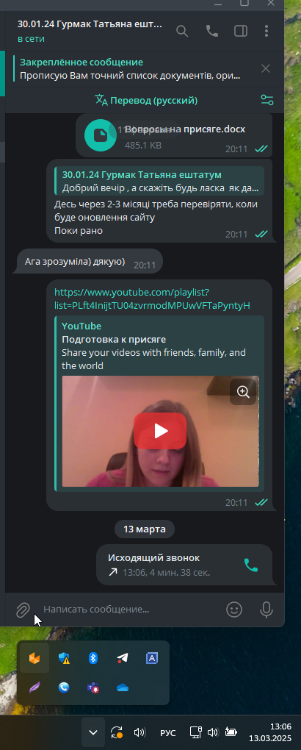Open the orange hexagon tray icon
301x750 pixels.
tap(35, 658)
